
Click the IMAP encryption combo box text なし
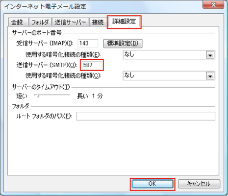pos(129,54)
